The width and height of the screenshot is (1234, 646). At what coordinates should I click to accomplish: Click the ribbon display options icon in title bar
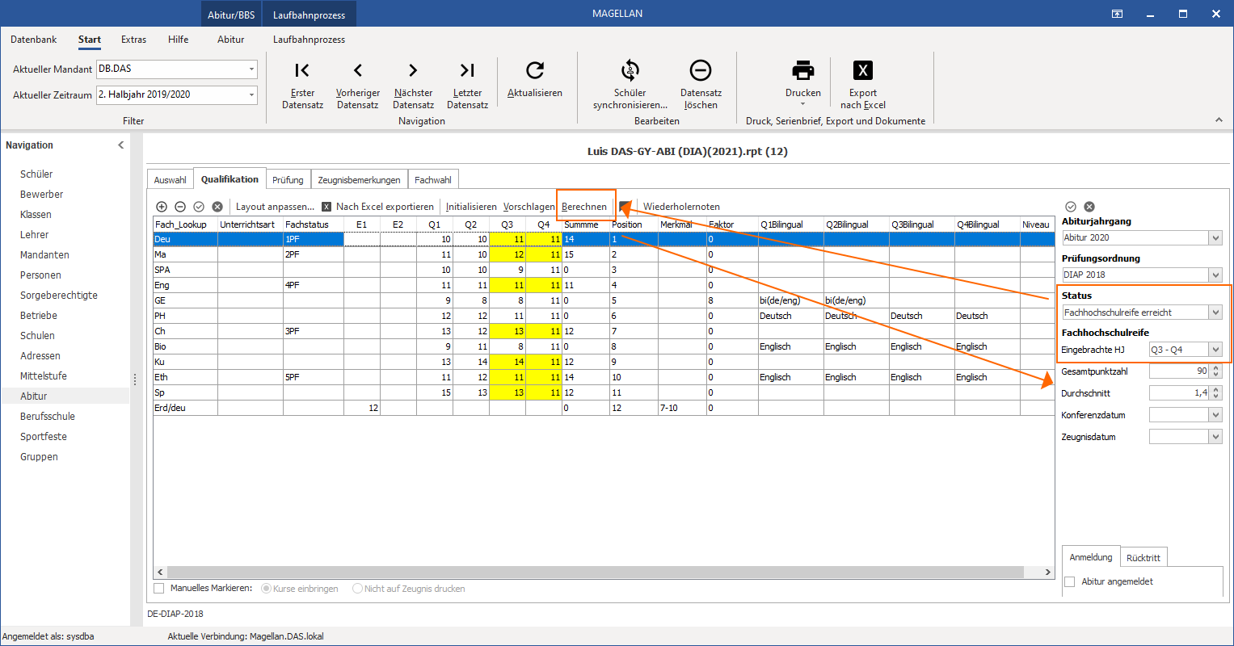pyautogui.click(x=1117, y=14)
